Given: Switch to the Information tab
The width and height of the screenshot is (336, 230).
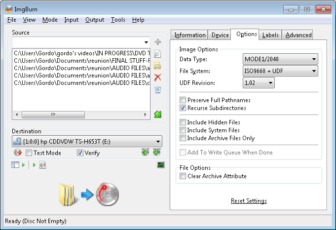Looking at the screenshot, I should (x=189, y=35).
